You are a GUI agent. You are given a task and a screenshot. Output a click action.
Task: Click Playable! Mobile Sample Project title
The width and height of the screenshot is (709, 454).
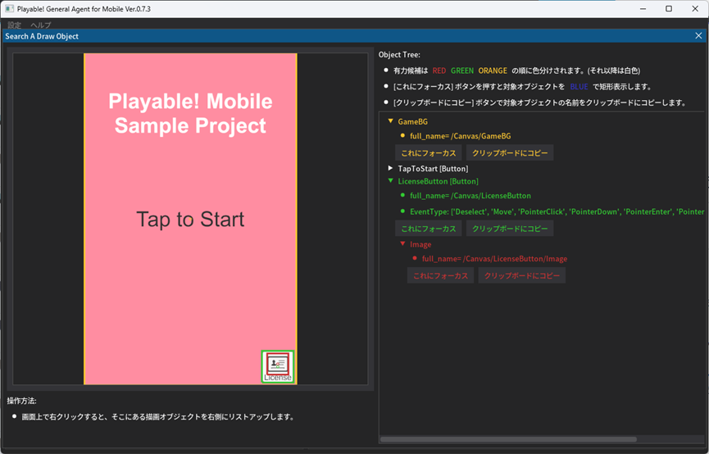(190, 113)
